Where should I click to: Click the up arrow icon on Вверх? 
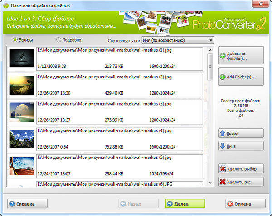223,134
